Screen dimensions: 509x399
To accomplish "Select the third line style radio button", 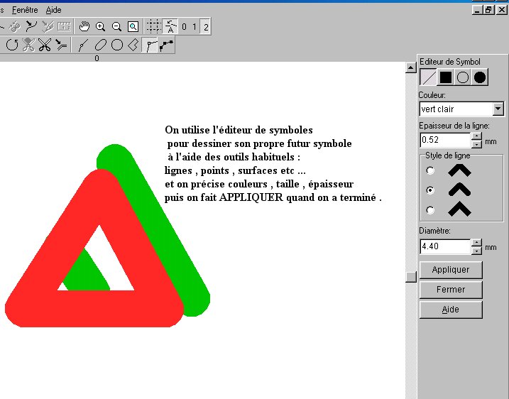I will tap(429, 210).
